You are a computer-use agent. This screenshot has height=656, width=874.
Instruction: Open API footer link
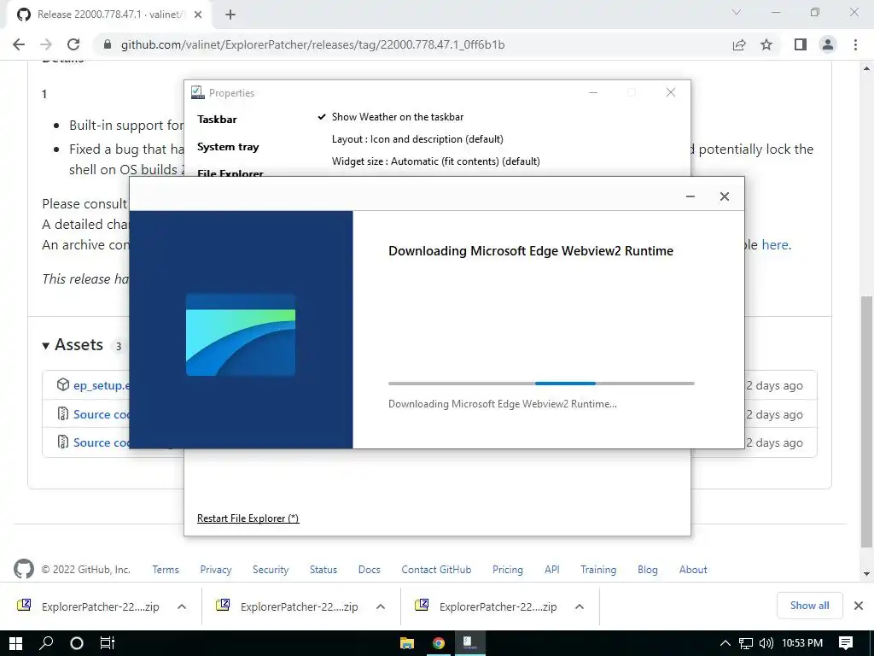coord(552,570)
